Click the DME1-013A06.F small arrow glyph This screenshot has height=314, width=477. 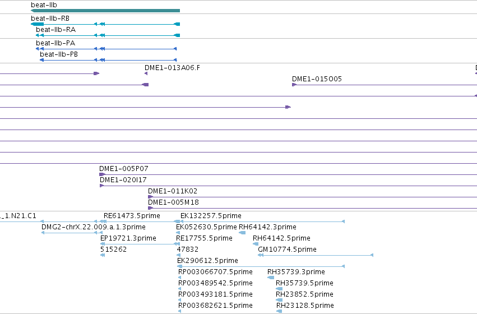146,73
